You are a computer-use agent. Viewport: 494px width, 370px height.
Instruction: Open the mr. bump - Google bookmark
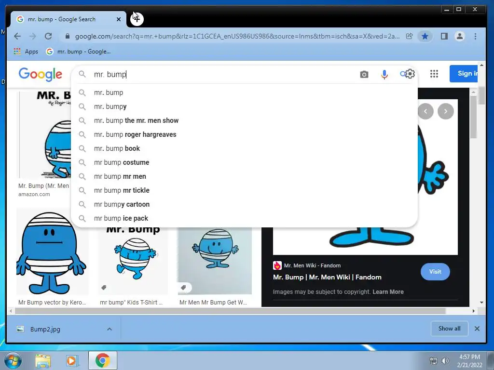(x=78, y=51)
